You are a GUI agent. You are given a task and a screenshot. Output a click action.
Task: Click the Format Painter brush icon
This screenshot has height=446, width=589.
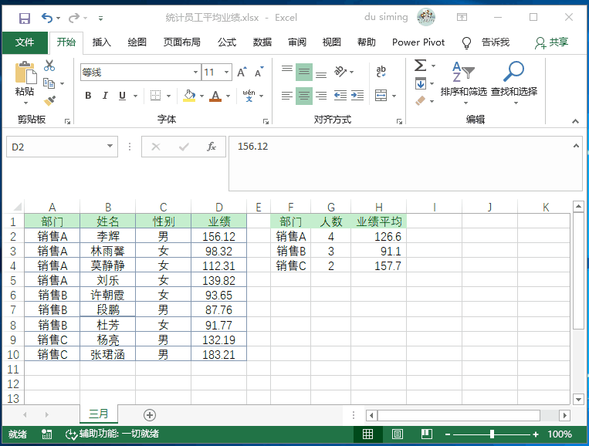tap(50, 100)
